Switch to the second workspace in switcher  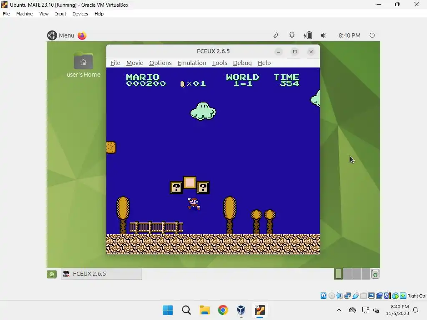[x=347, y=274]
